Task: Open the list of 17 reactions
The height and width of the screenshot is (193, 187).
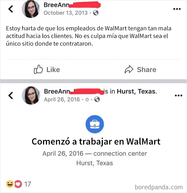Action: tap(28, 184)
